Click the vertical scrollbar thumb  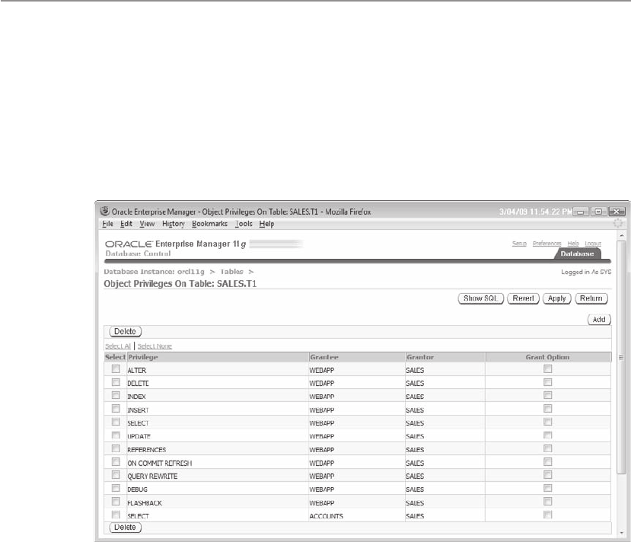coord(621,357)
